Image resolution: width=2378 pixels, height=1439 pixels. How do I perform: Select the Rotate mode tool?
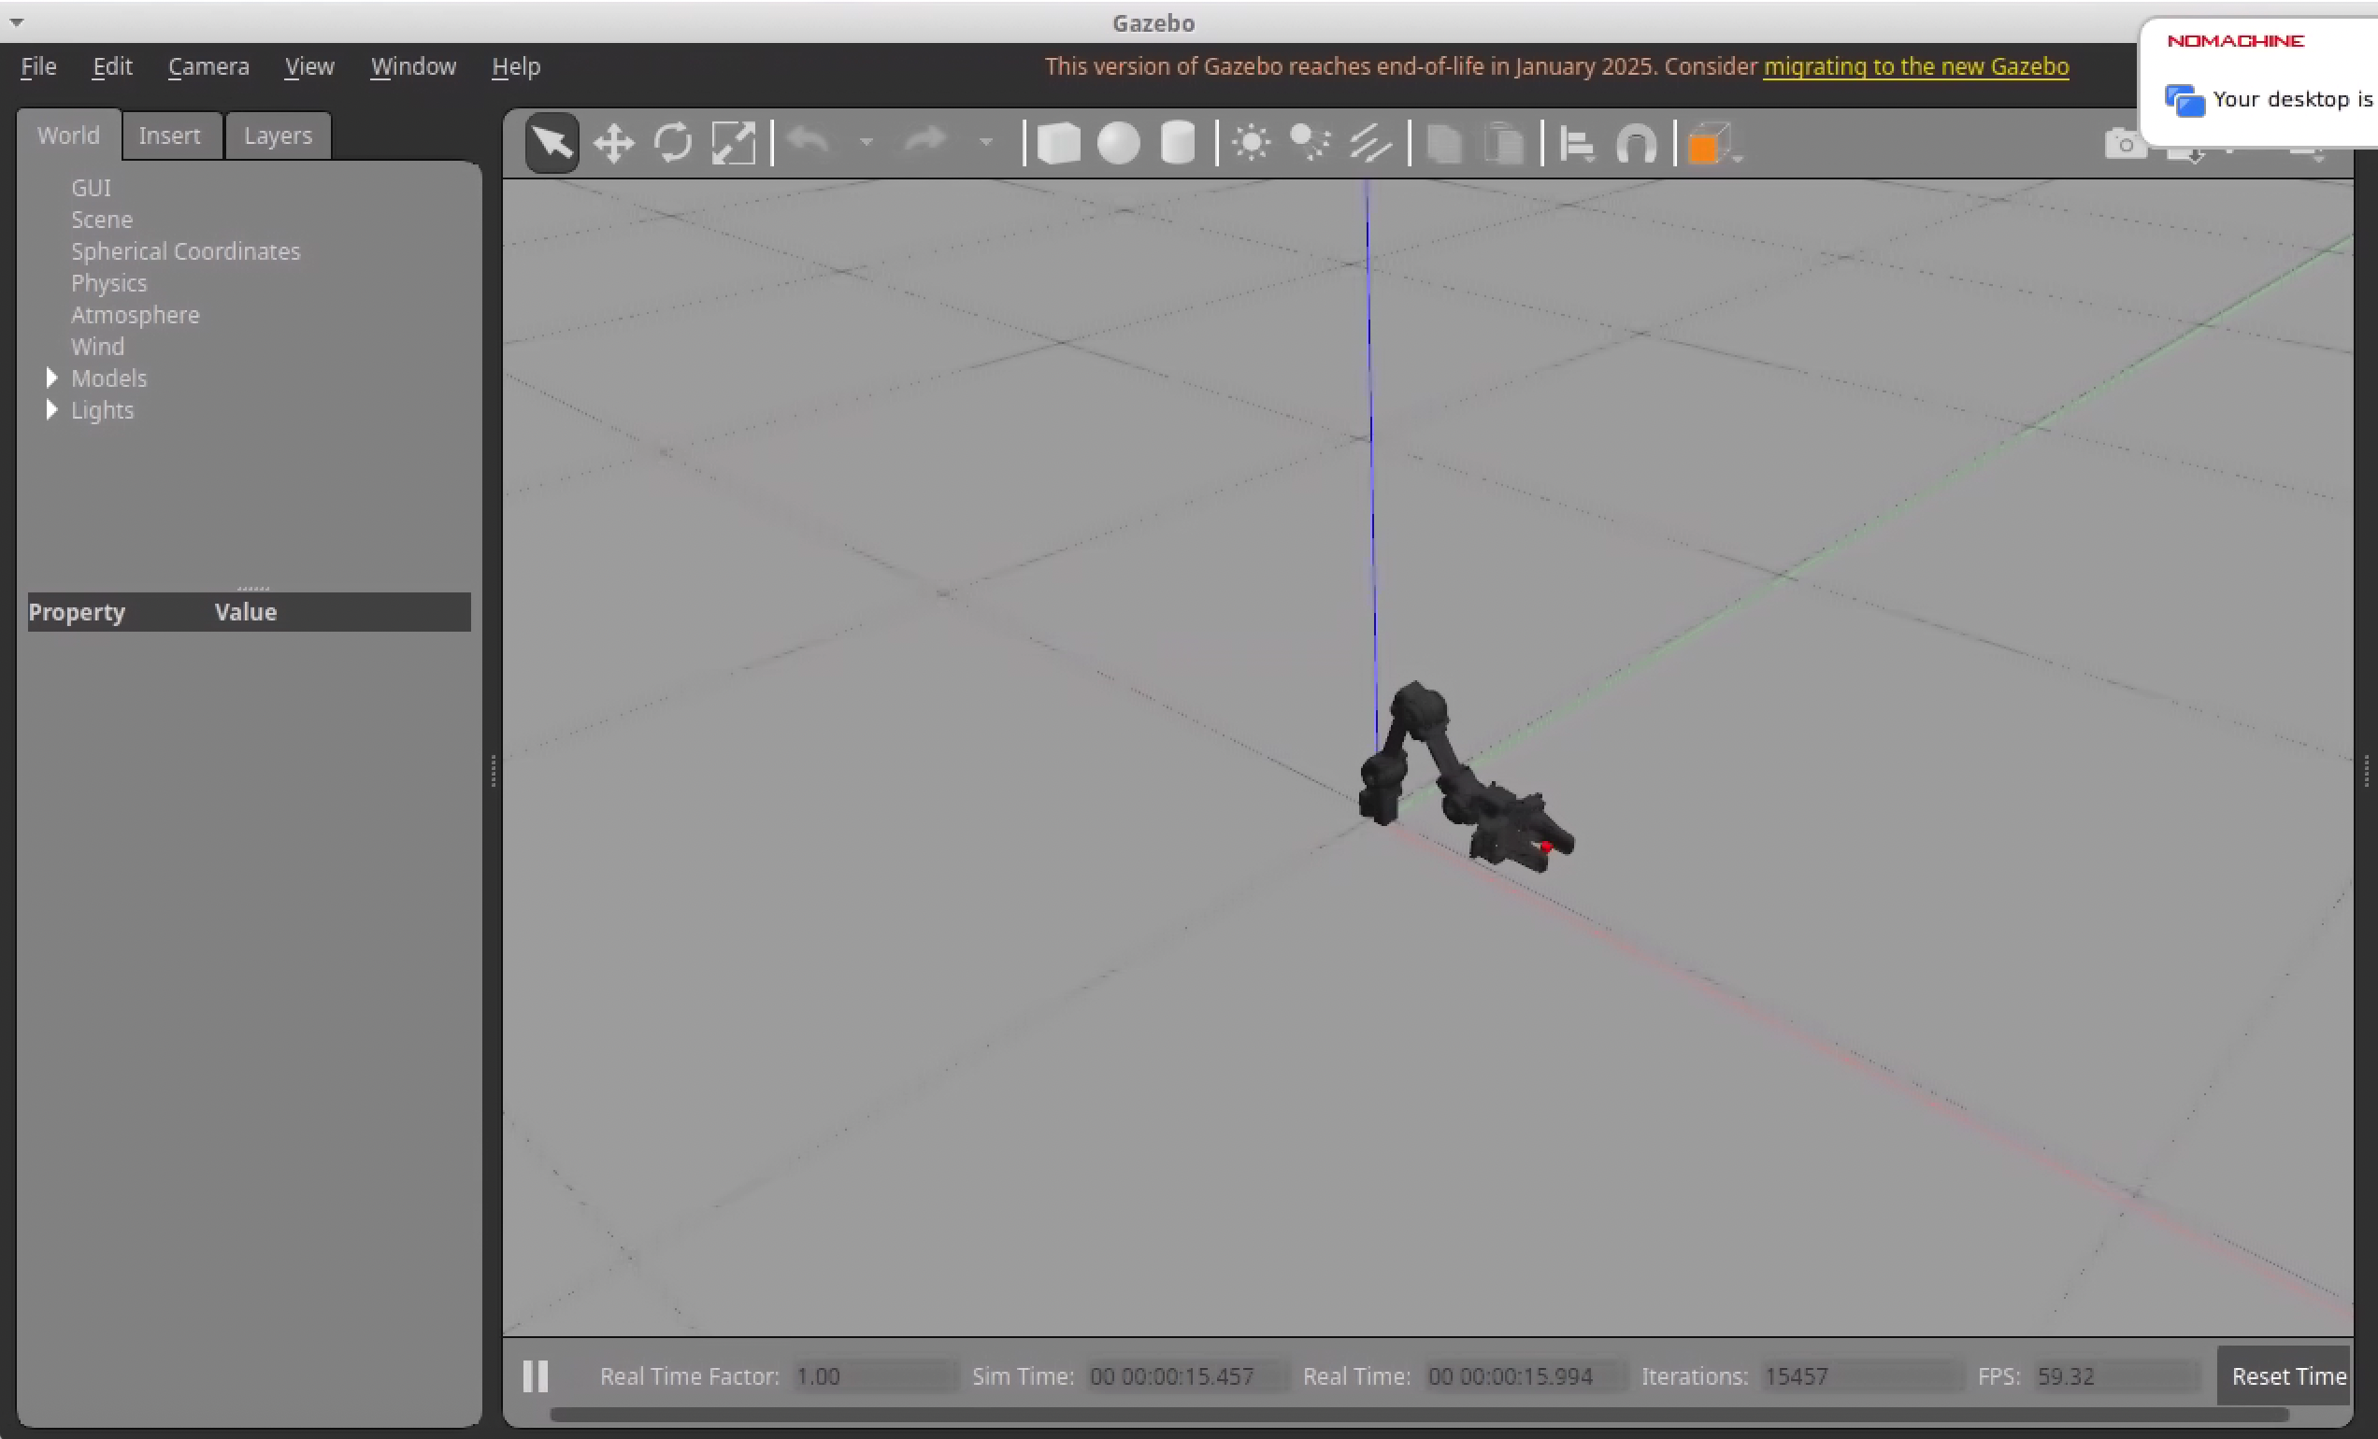[673, 145]
